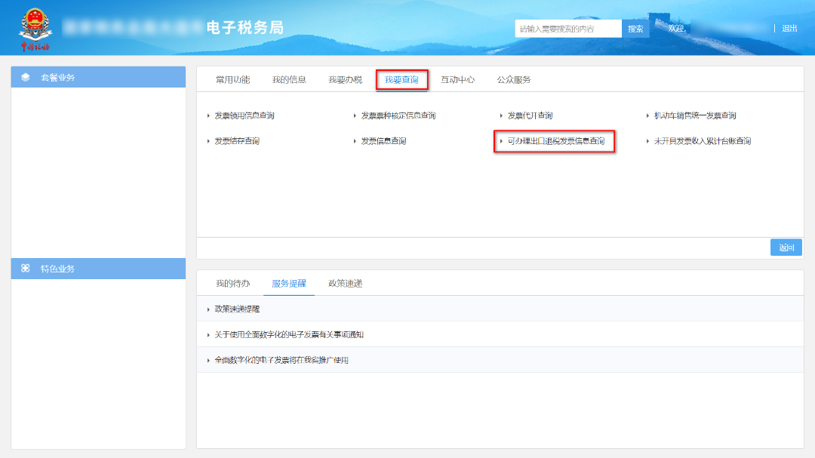
Task: Click the national tax emblem logo
Action: 35,29
